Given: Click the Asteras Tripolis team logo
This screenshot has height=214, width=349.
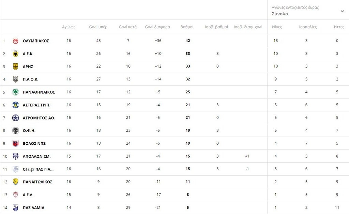Looking at the screenshot, I should point(15,105).
